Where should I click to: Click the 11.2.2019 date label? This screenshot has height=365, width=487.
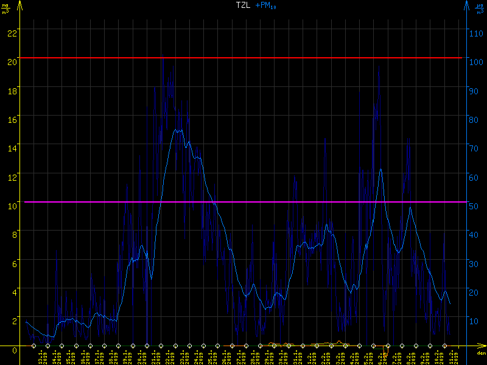452,357
